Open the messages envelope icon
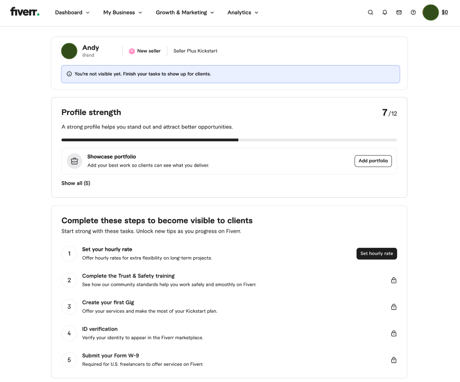This screenshot has height=382, width=460. pos(399,12)
